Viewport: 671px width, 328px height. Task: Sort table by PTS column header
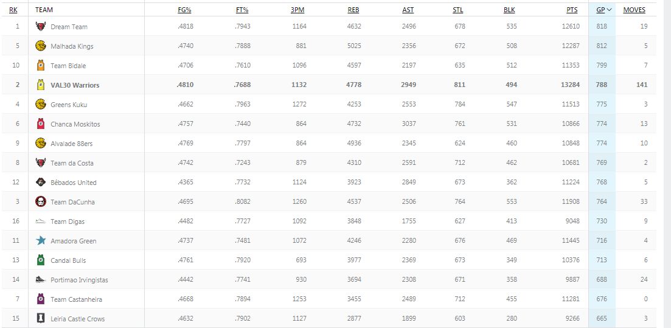pyautogui.click(x=572, y=10)
